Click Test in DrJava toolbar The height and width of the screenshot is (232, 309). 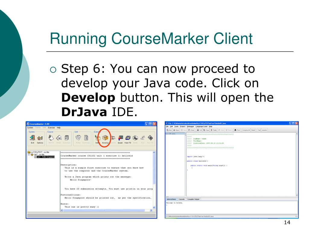pos(259,130)
